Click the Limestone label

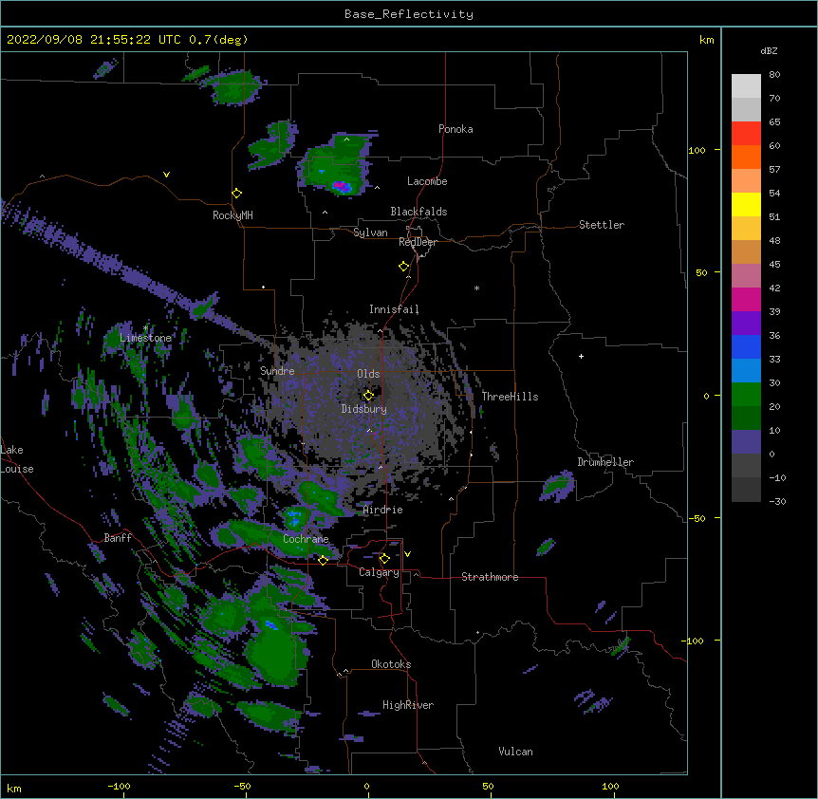pos(145,338)
